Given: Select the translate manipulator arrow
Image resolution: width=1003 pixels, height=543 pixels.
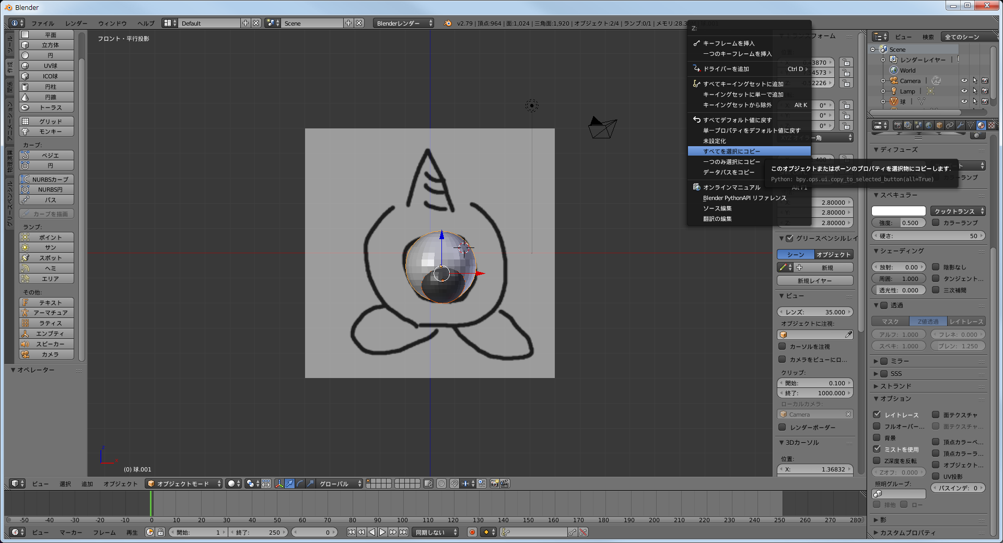Looking at the screenshot, I should (290, 483).
